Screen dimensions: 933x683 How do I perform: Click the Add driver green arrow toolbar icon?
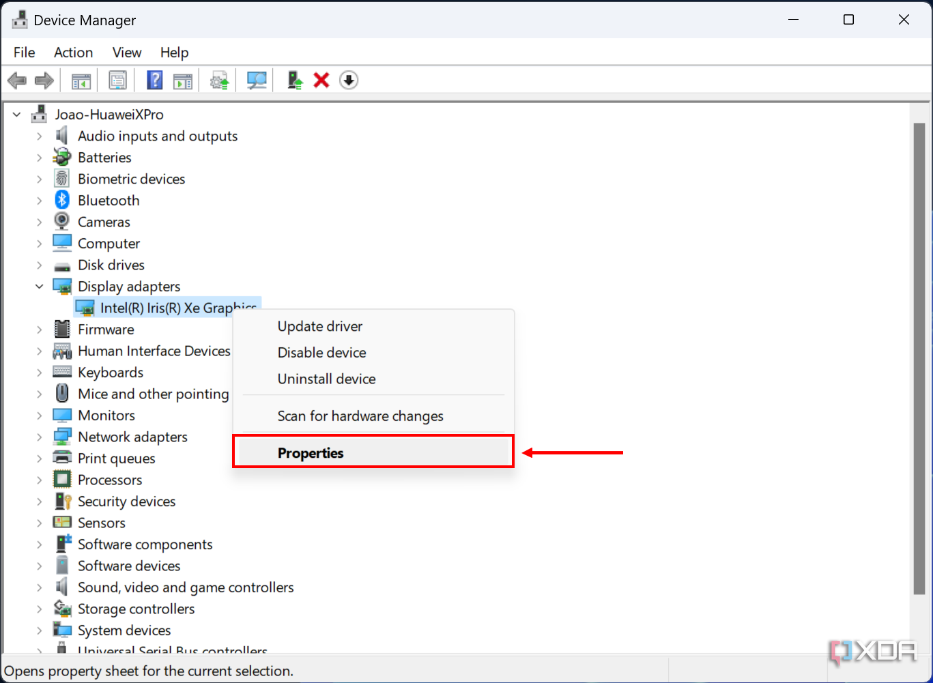point(295,81)
